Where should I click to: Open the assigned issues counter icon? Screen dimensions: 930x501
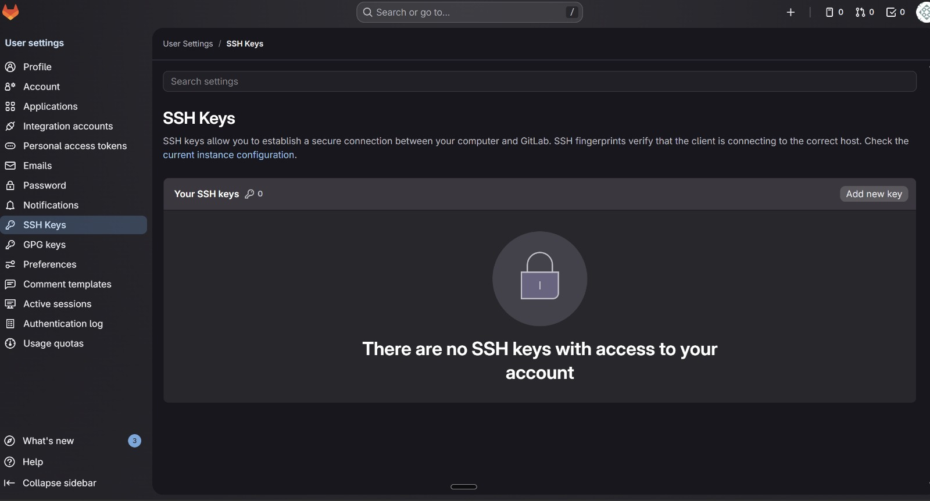point(834,12)
